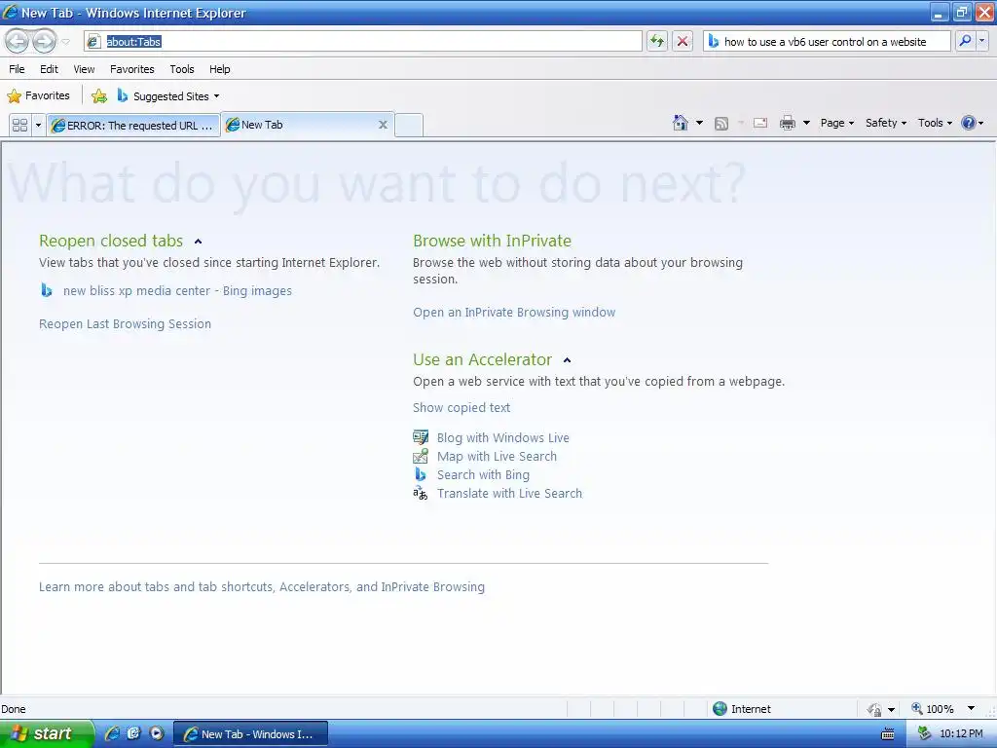Click the 10:12 PM taskbar clock

click(961, 734)
